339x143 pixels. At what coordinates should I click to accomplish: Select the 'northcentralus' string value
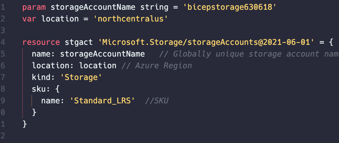click(131, 19)
